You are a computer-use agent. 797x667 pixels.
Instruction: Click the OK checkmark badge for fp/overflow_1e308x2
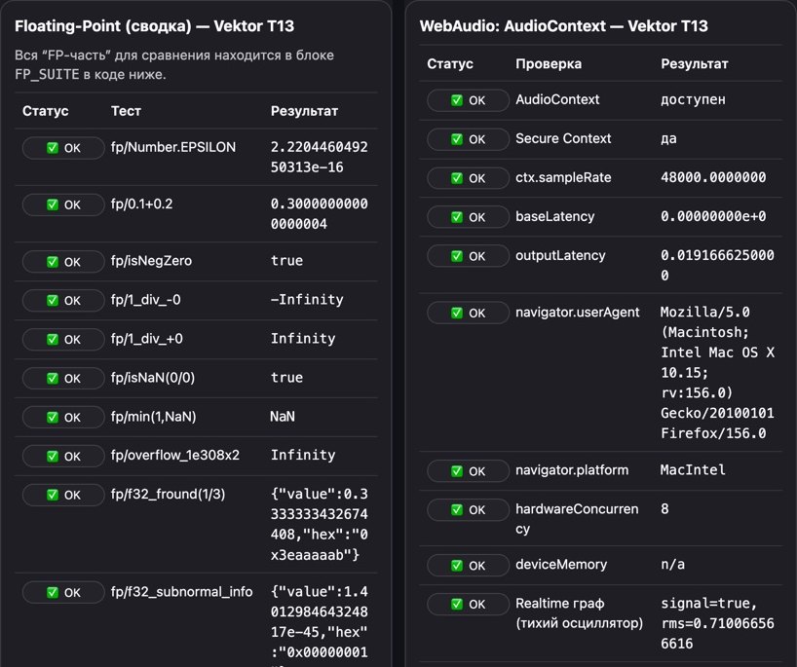click(63, 456)
